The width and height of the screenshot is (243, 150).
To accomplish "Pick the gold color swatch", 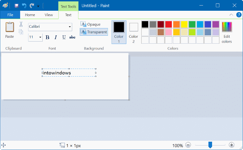I will 176,32.
